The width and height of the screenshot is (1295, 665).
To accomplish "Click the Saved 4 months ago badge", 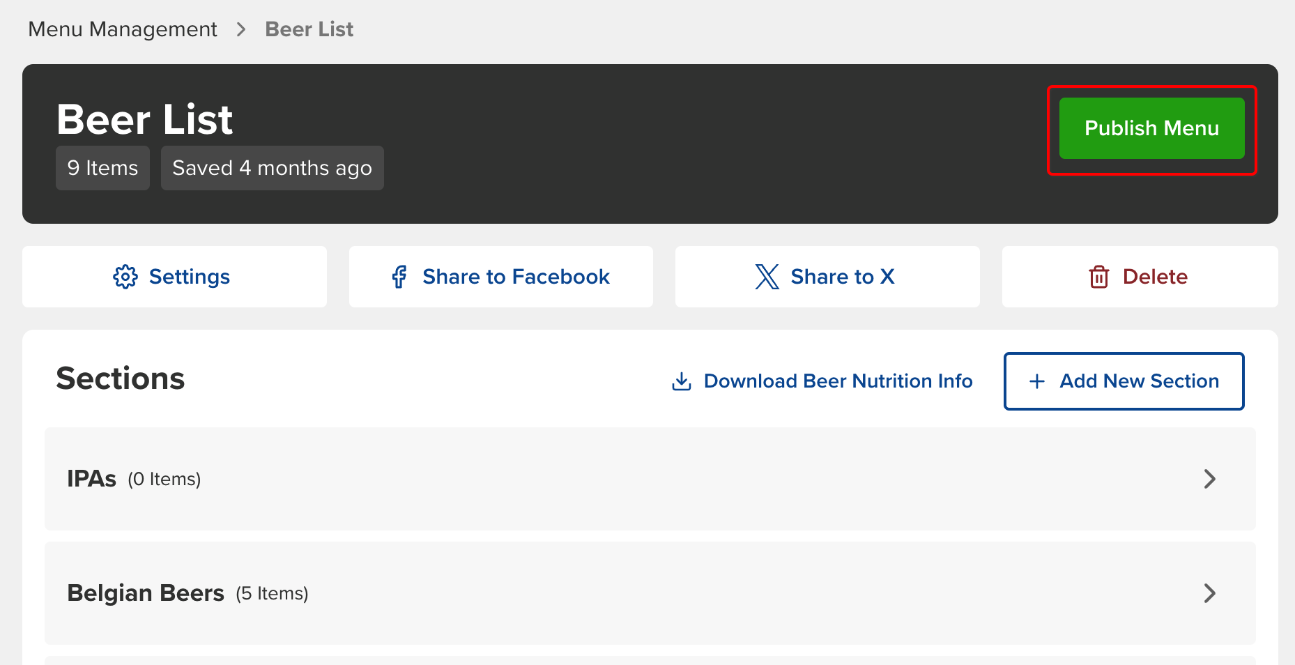I will click(272, 168).
